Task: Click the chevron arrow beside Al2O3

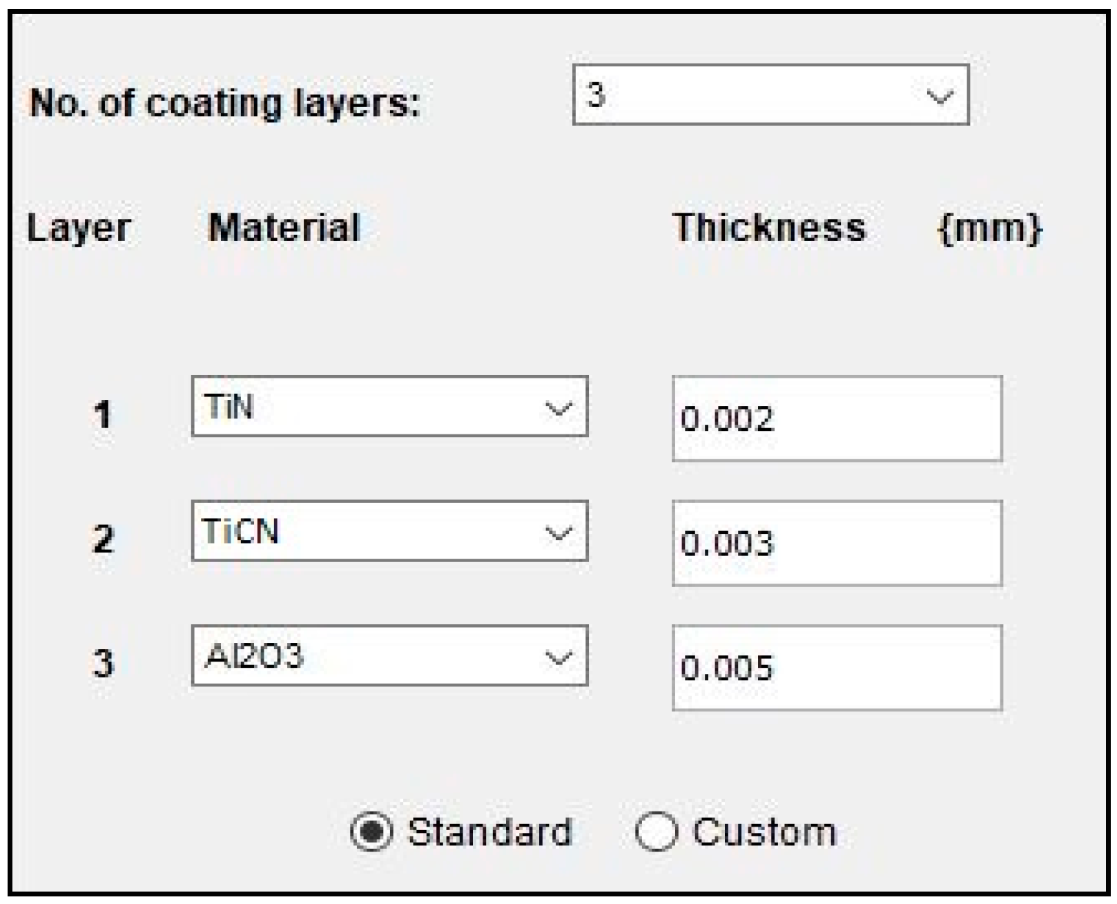Action: click(x=558, y=657)
